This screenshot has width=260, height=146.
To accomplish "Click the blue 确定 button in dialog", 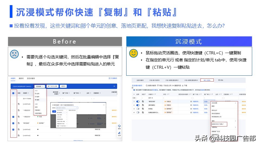I will pos(54,111).
